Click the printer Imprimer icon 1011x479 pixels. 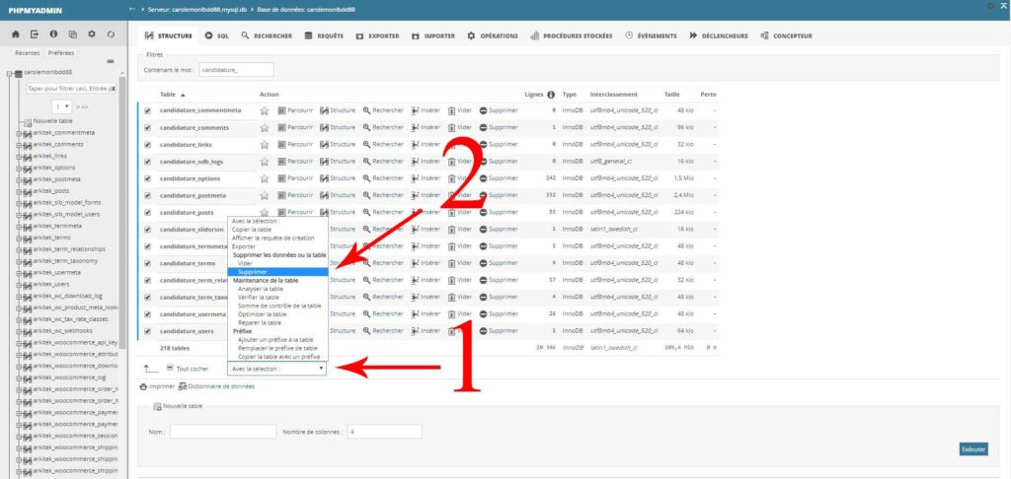[x=144, y=386]
